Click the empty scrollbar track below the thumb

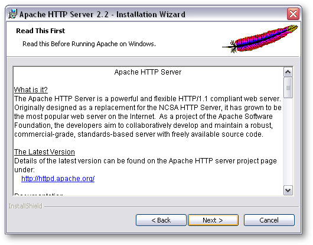click(x=288, y=141)
